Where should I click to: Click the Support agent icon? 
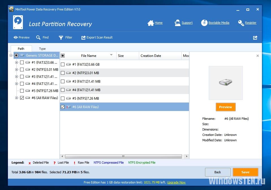click(177, 23)
